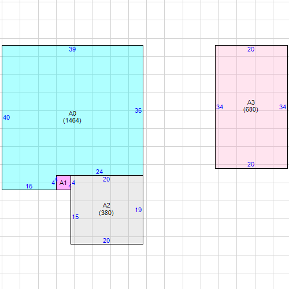The width and height of the screenshot is (289, 289).
Task: Click the (680) area value in A3
Action: tap(251, 109)
